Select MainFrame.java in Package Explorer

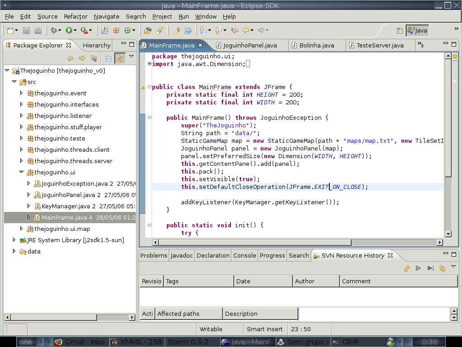click(70, 217)
